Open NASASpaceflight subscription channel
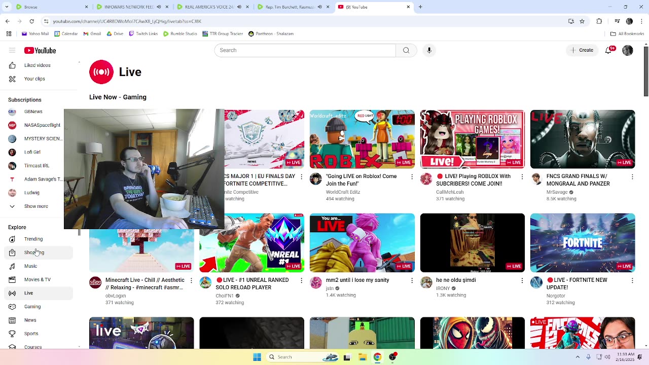The height and width of the screenshot is (365, 649). [37, 125]
